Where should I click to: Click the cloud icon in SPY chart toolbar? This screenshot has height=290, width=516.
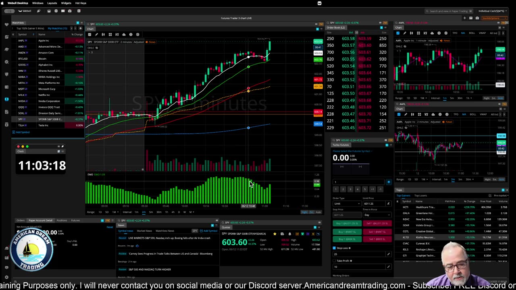[x=124, y=35]
